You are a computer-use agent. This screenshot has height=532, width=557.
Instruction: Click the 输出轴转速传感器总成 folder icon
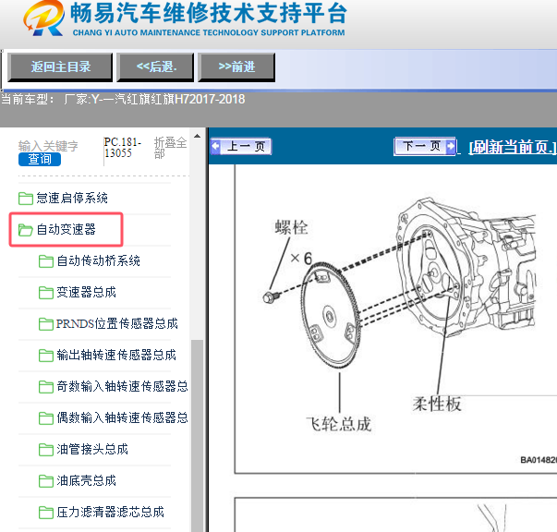[46, 356]
